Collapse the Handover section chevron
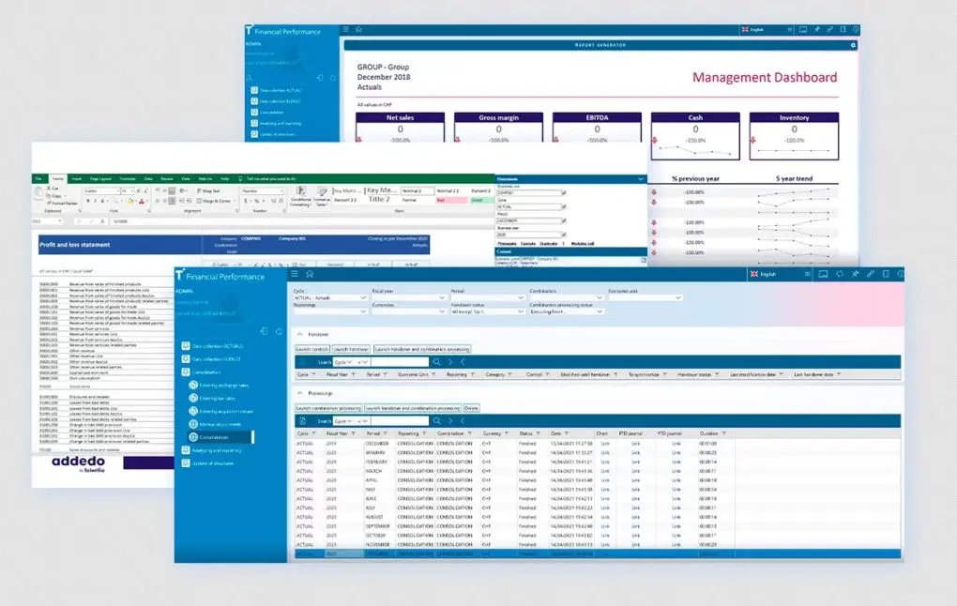The width and height of the screenshot is (957, 606). tap(299, 334)
